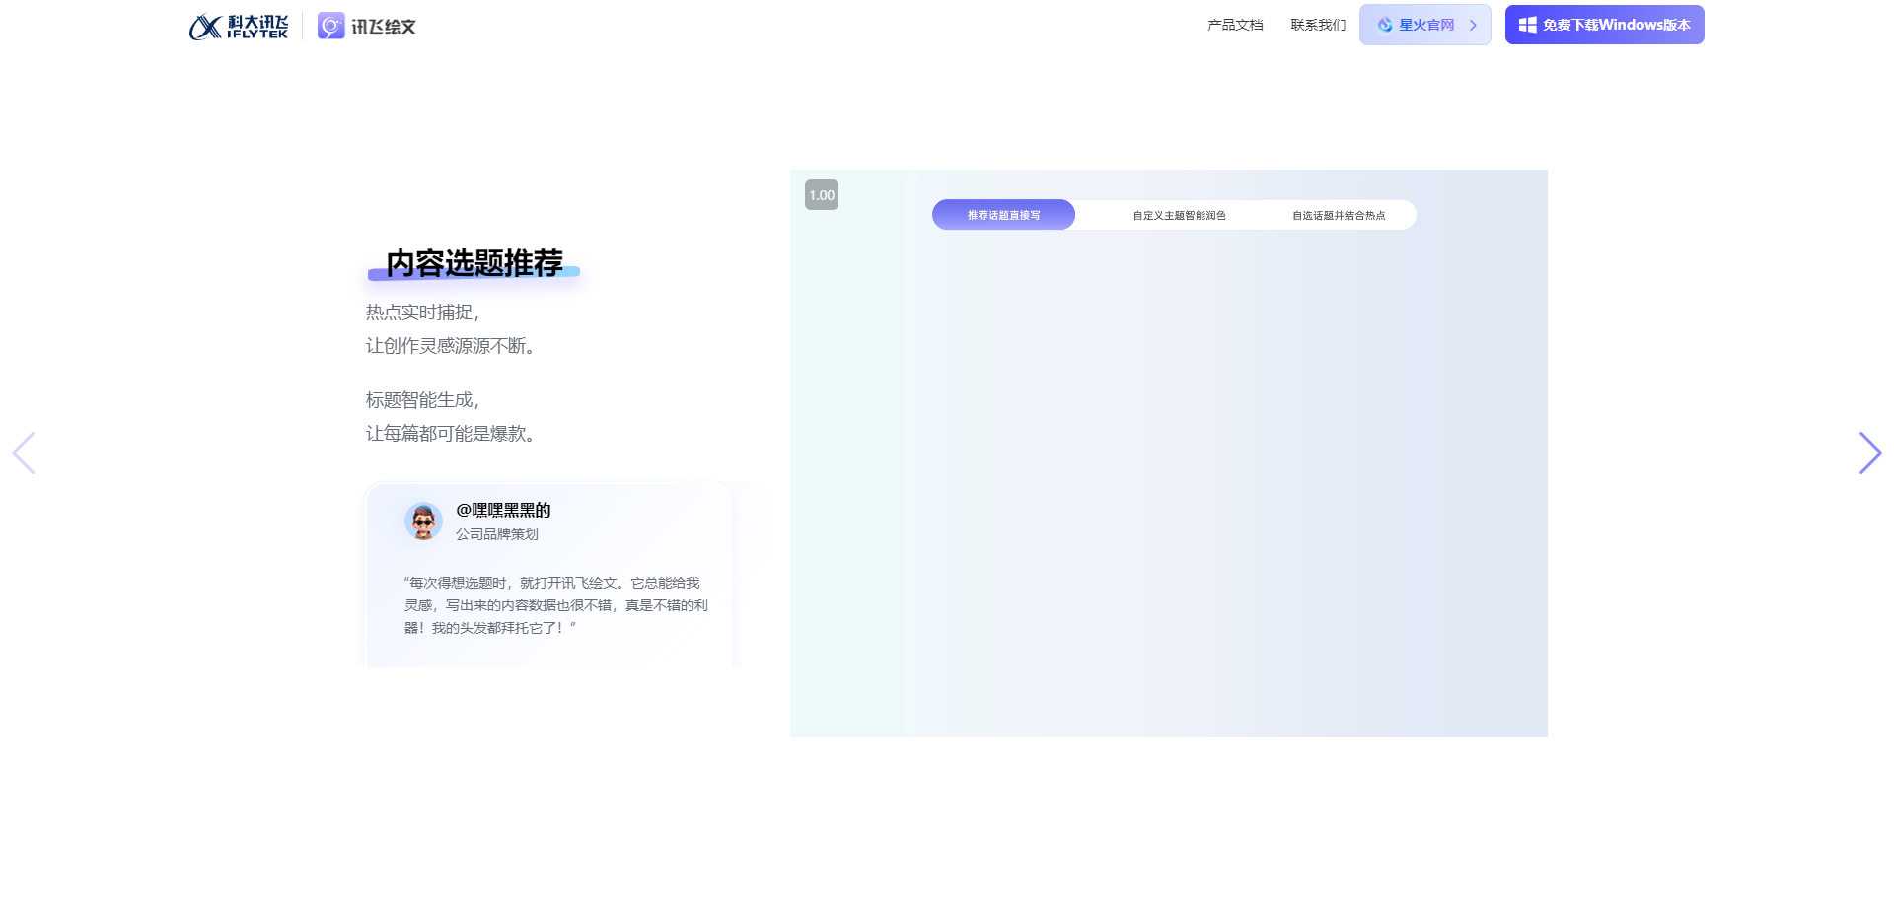The image size is (1894, 906).
Task: Go to the previous slide with the left arrow
Action: (24, 453)
